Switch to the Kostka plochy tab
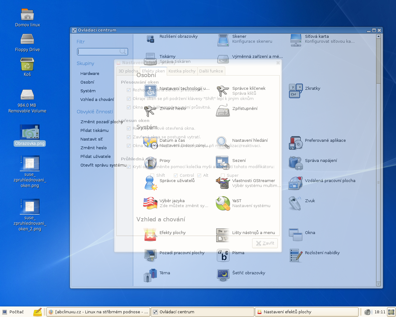This screenshot has width=396, height=317. (182, 71)
